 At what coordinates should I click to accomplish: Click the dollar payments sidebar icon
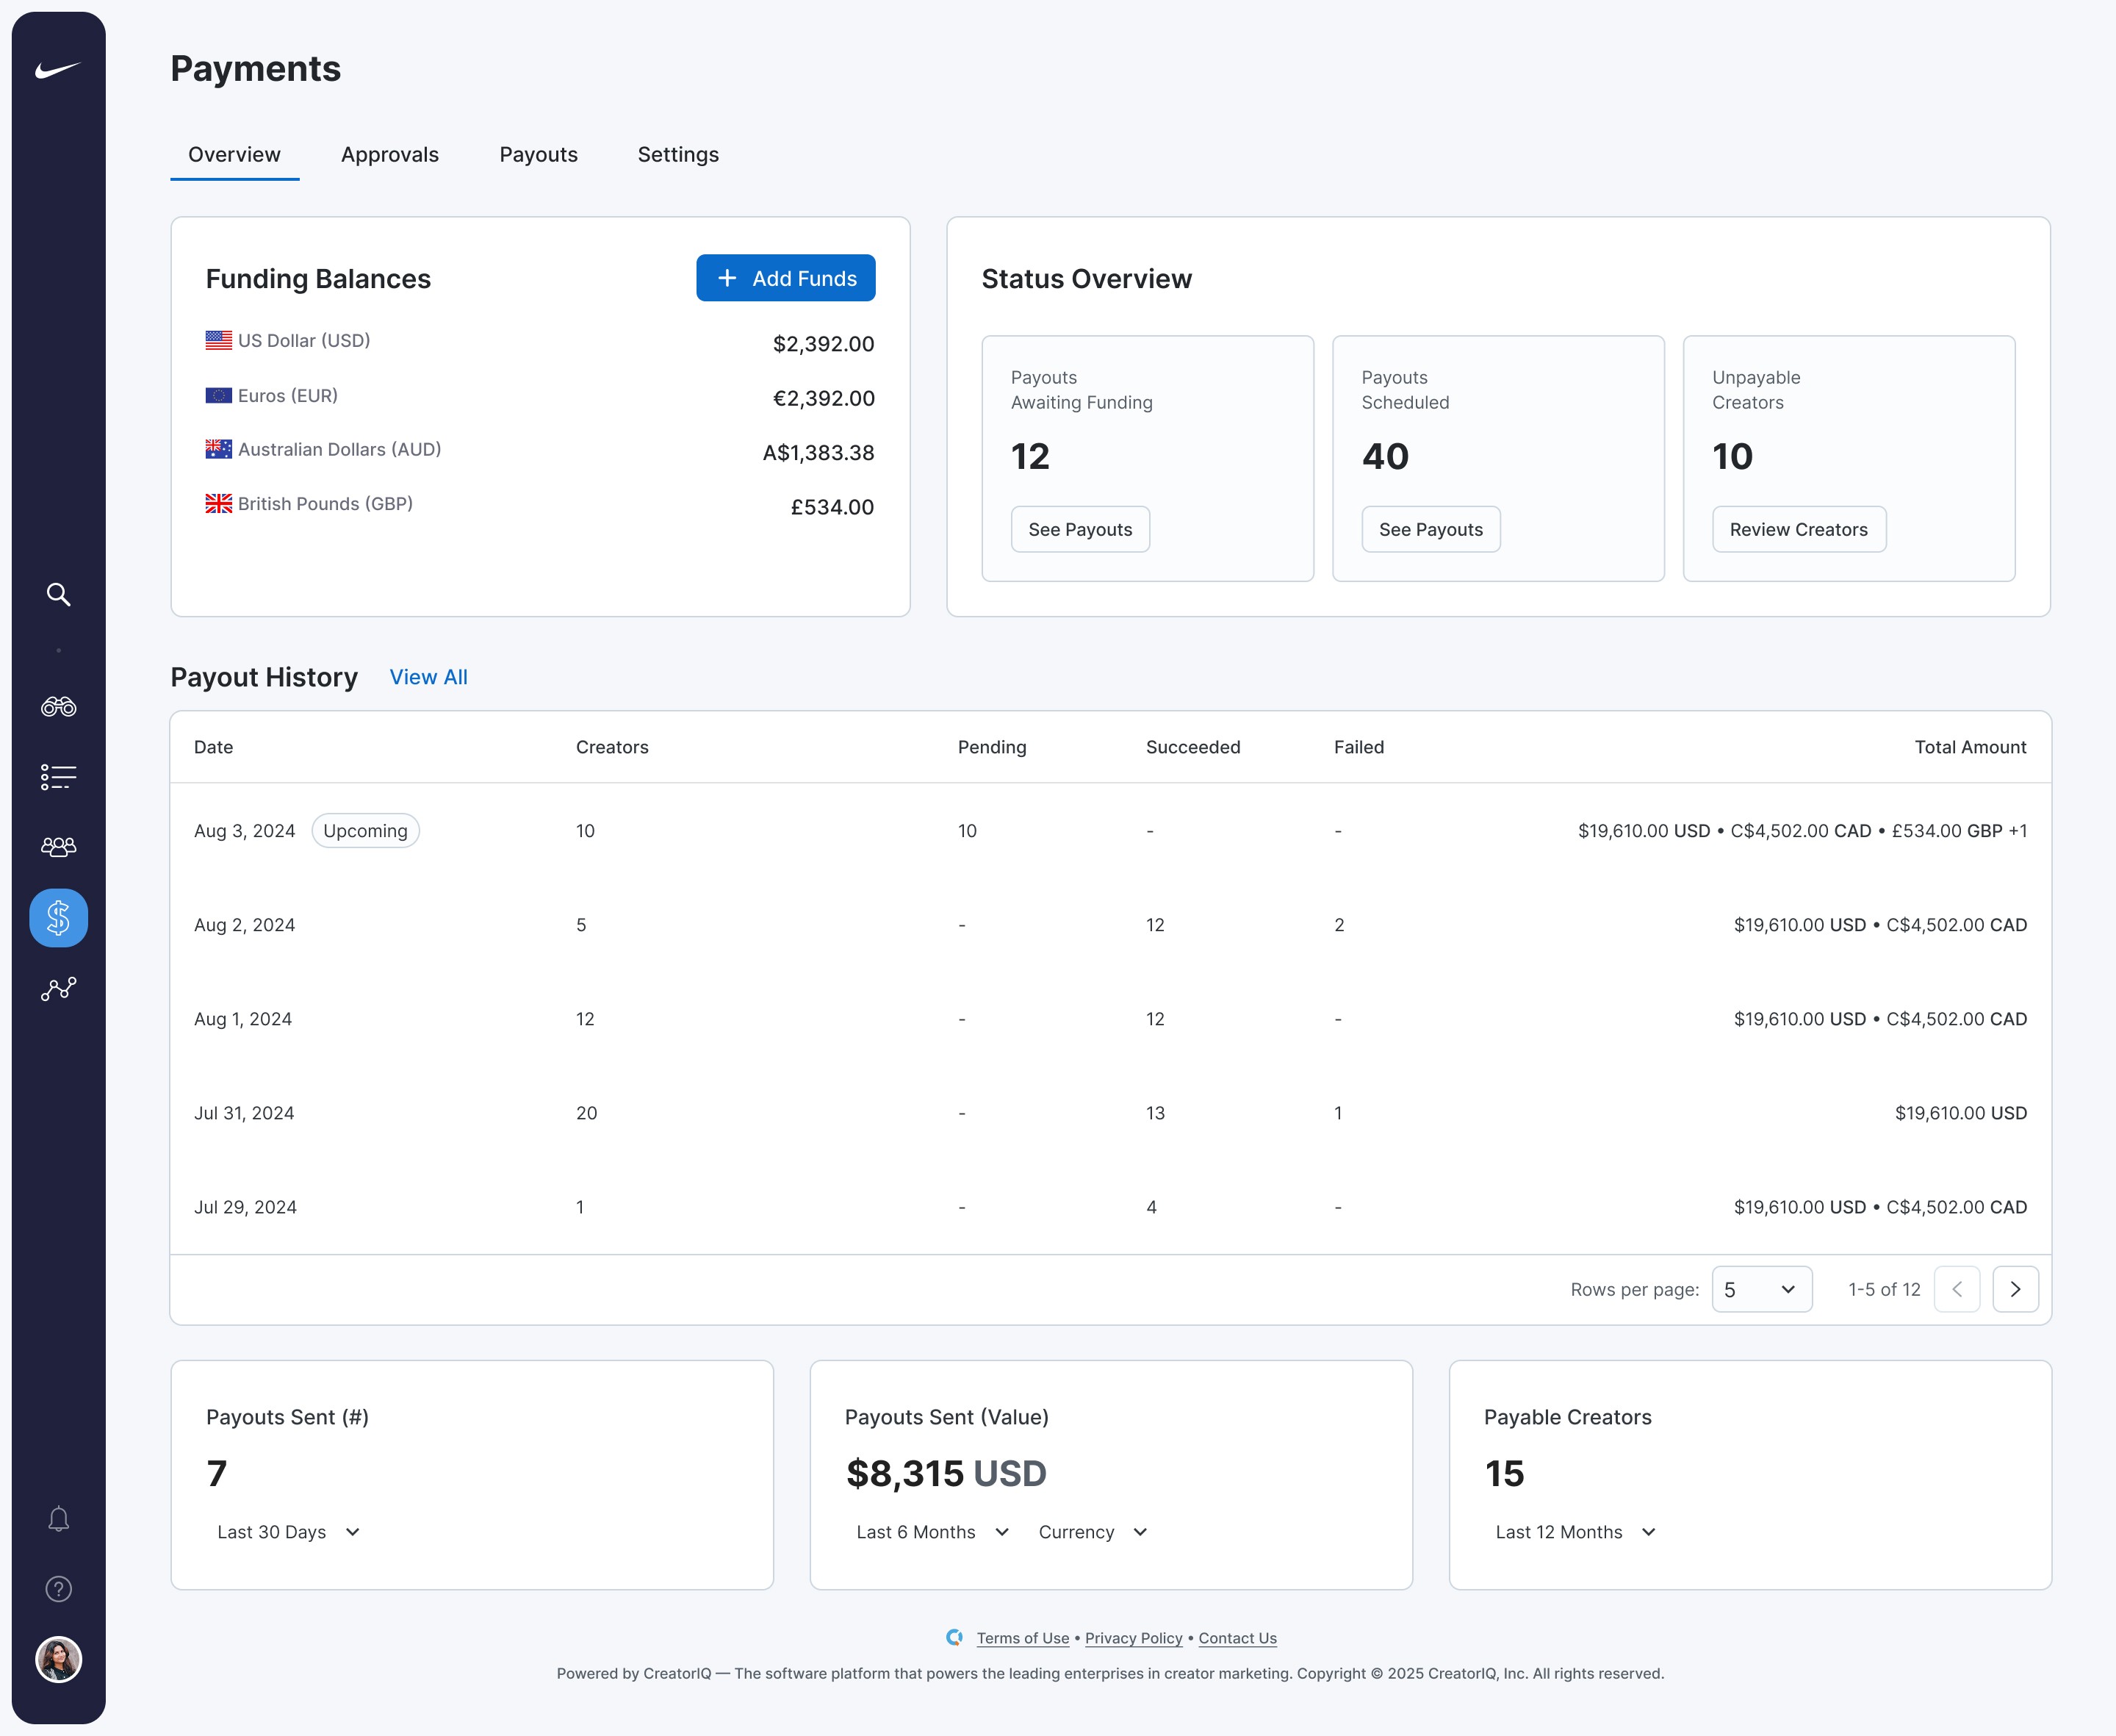(58, 918)
